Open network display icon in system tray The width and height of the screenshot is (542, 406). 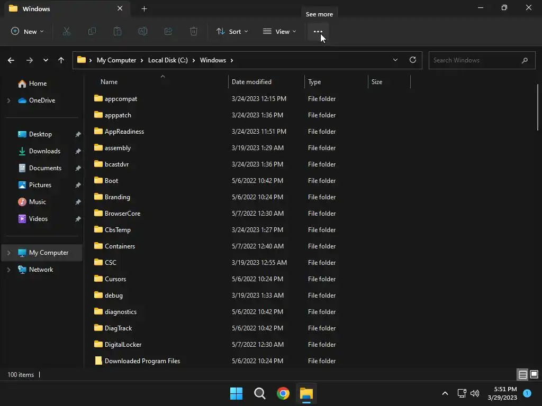(462, 393)
